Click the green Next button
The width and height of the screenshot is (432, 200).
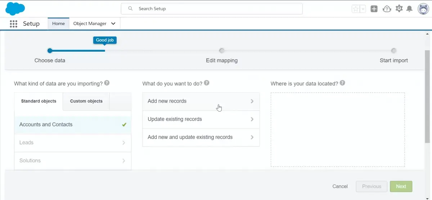click(x=401, y=186)
